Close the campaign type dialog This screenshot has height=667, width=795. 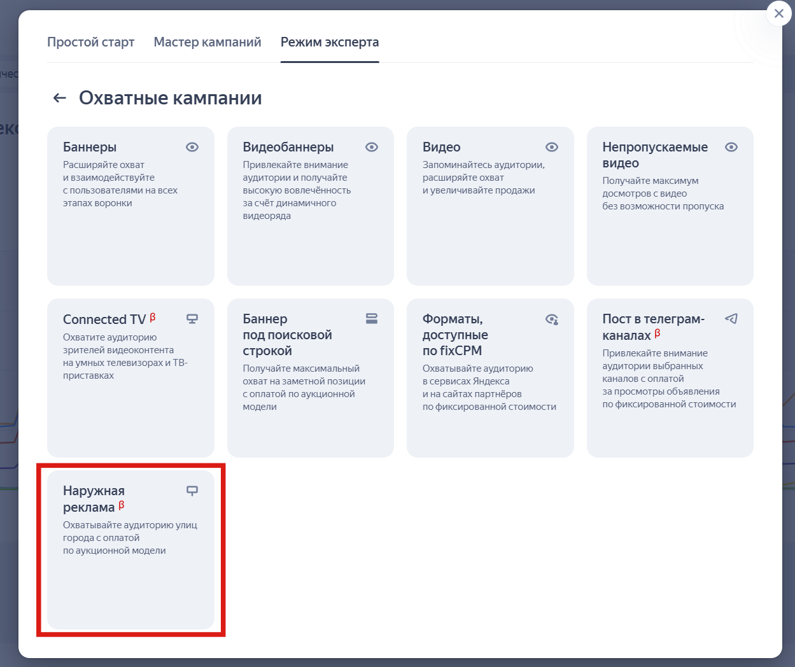(x=778, y=13)
